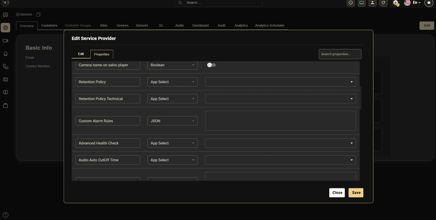Click the Camera name on salvo player field
436x220 pixels.
click(x=107, y=65)
